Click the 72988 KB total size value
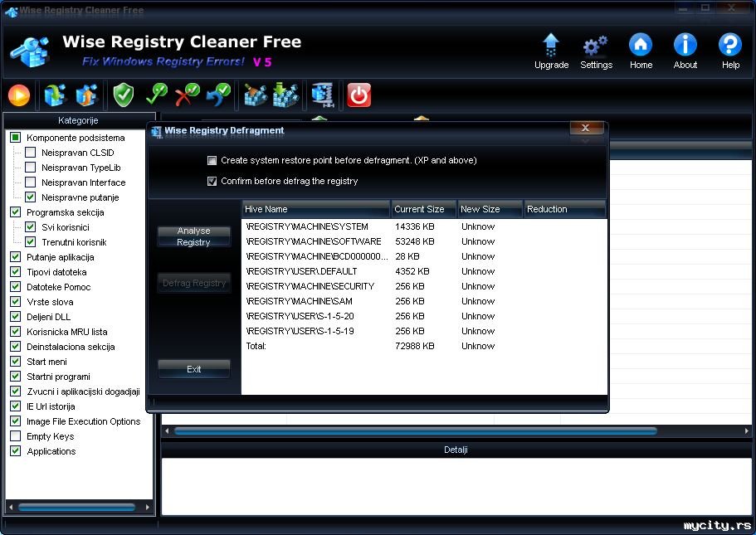The height and width of the screenshot is (535, 756). (415, 346)
